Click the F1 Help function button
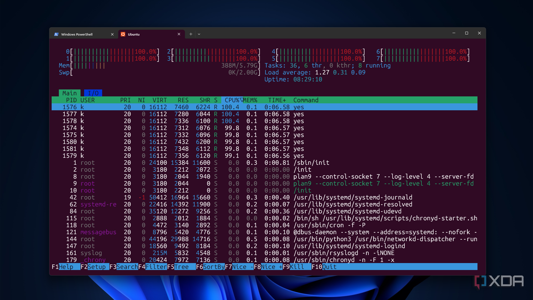Viewport: 533px width, 300px height. click(66, 267)
